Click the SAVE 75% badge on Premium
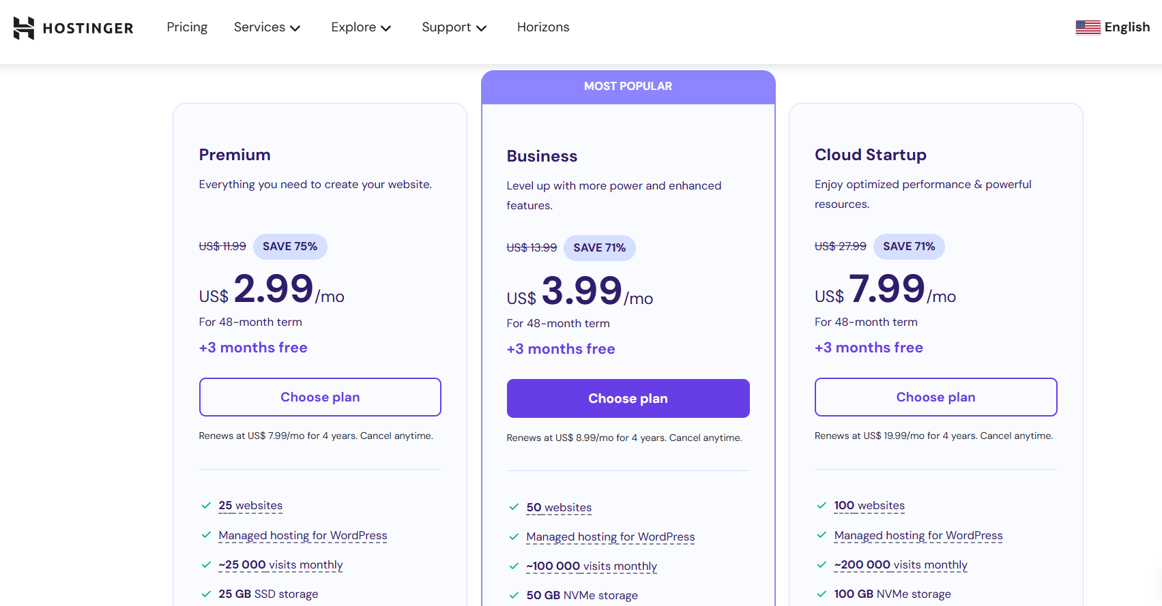Viewport: 1162px width, 606px height. click(290, 246)
